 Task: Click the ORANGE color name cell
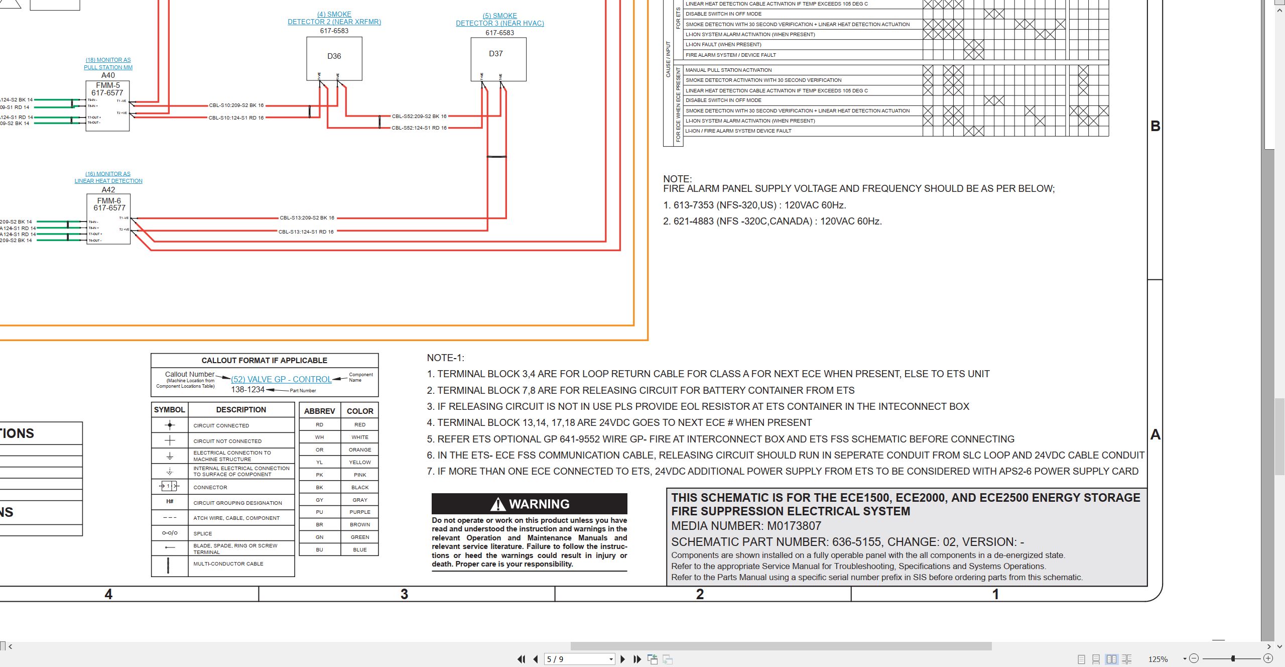(x=360, y=450)
